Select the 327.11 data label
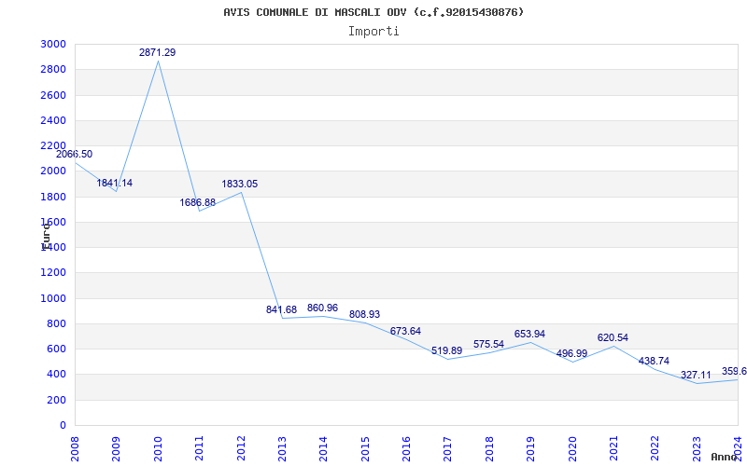The image size is (747, 466). pos(696,376)
